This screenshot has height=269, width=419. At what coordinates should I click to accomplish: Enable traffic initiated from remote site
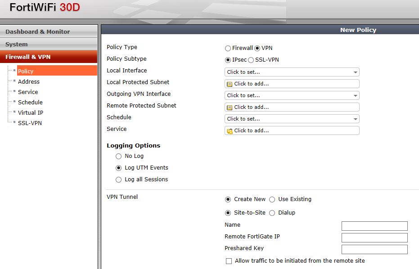[x=229, y=261]
